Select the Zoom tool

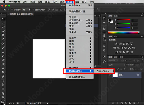click(3, 97)
